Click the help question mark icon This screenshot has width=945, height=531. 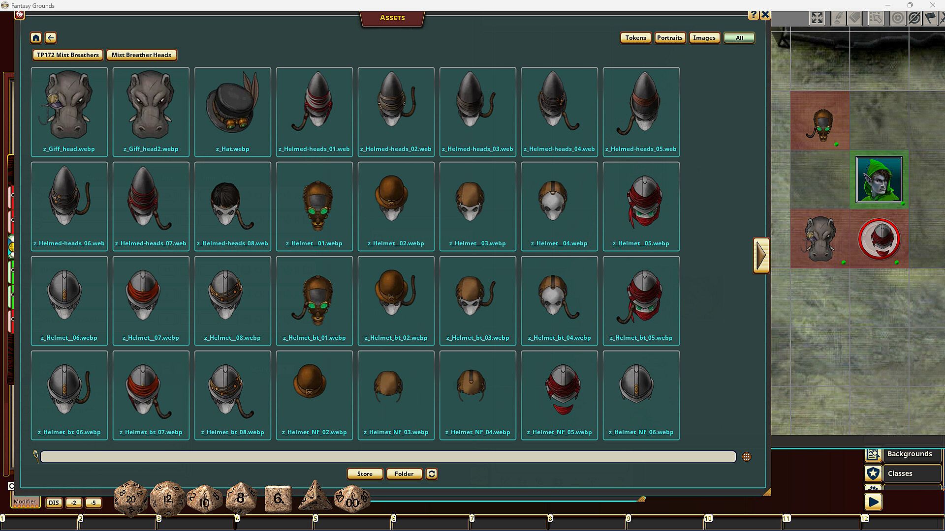click(x=754, y=15)
